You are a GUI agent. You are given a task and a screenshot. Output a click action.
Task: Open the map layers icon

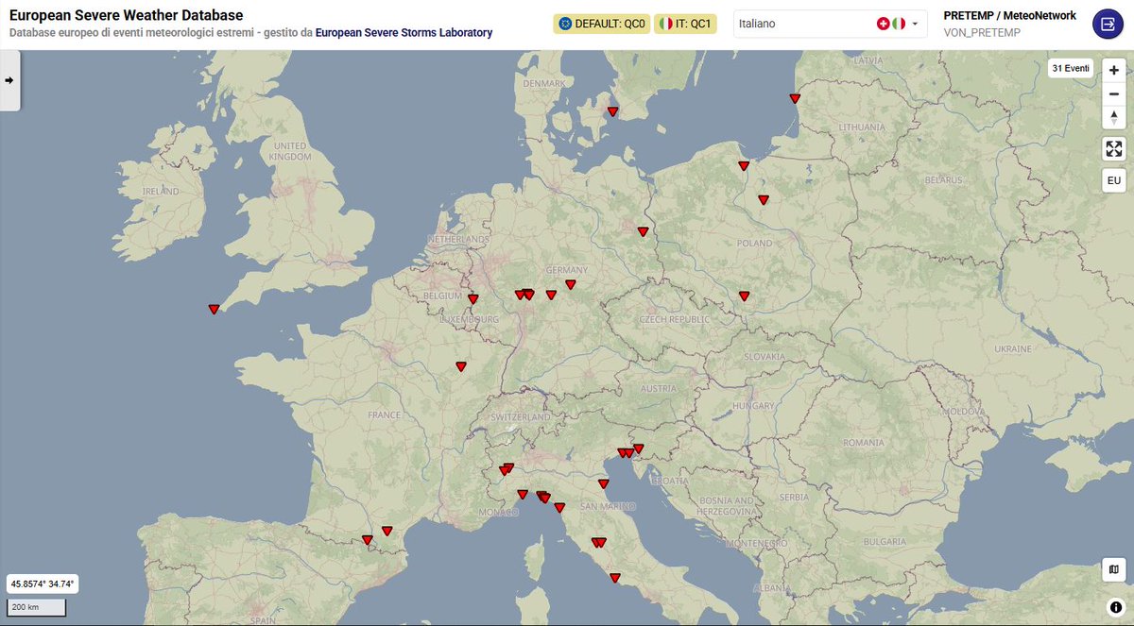pyautogui.click(x=1114, y=569)
